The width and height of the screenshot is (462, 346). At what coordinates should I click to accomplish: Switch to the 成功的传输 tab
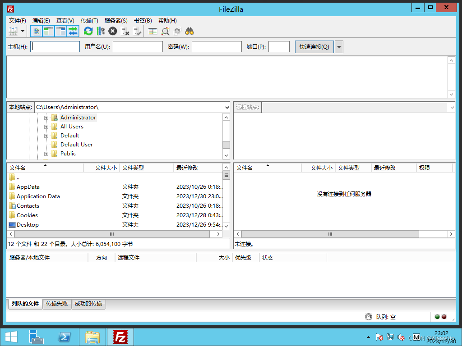[x=88, y=304]
